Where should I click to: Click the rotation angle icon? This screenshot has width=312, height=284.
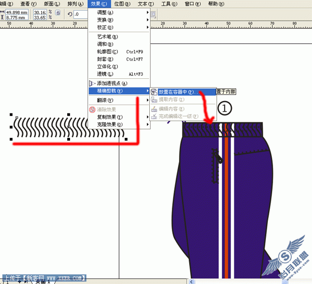70,14
